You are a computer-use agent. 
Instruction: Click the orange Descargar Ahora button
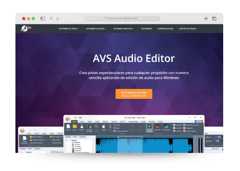(x=134, y=94)
